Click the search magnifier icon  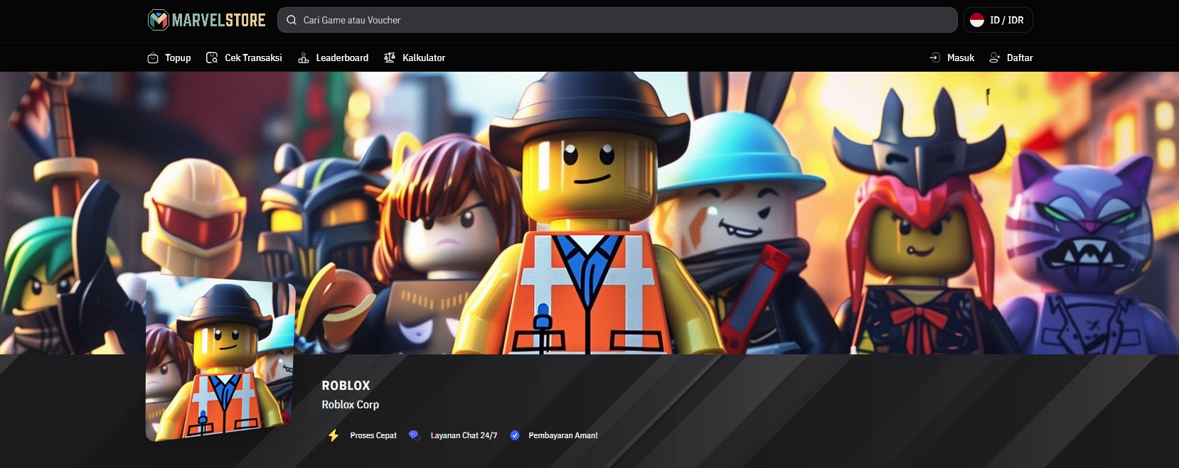[292, 20]
